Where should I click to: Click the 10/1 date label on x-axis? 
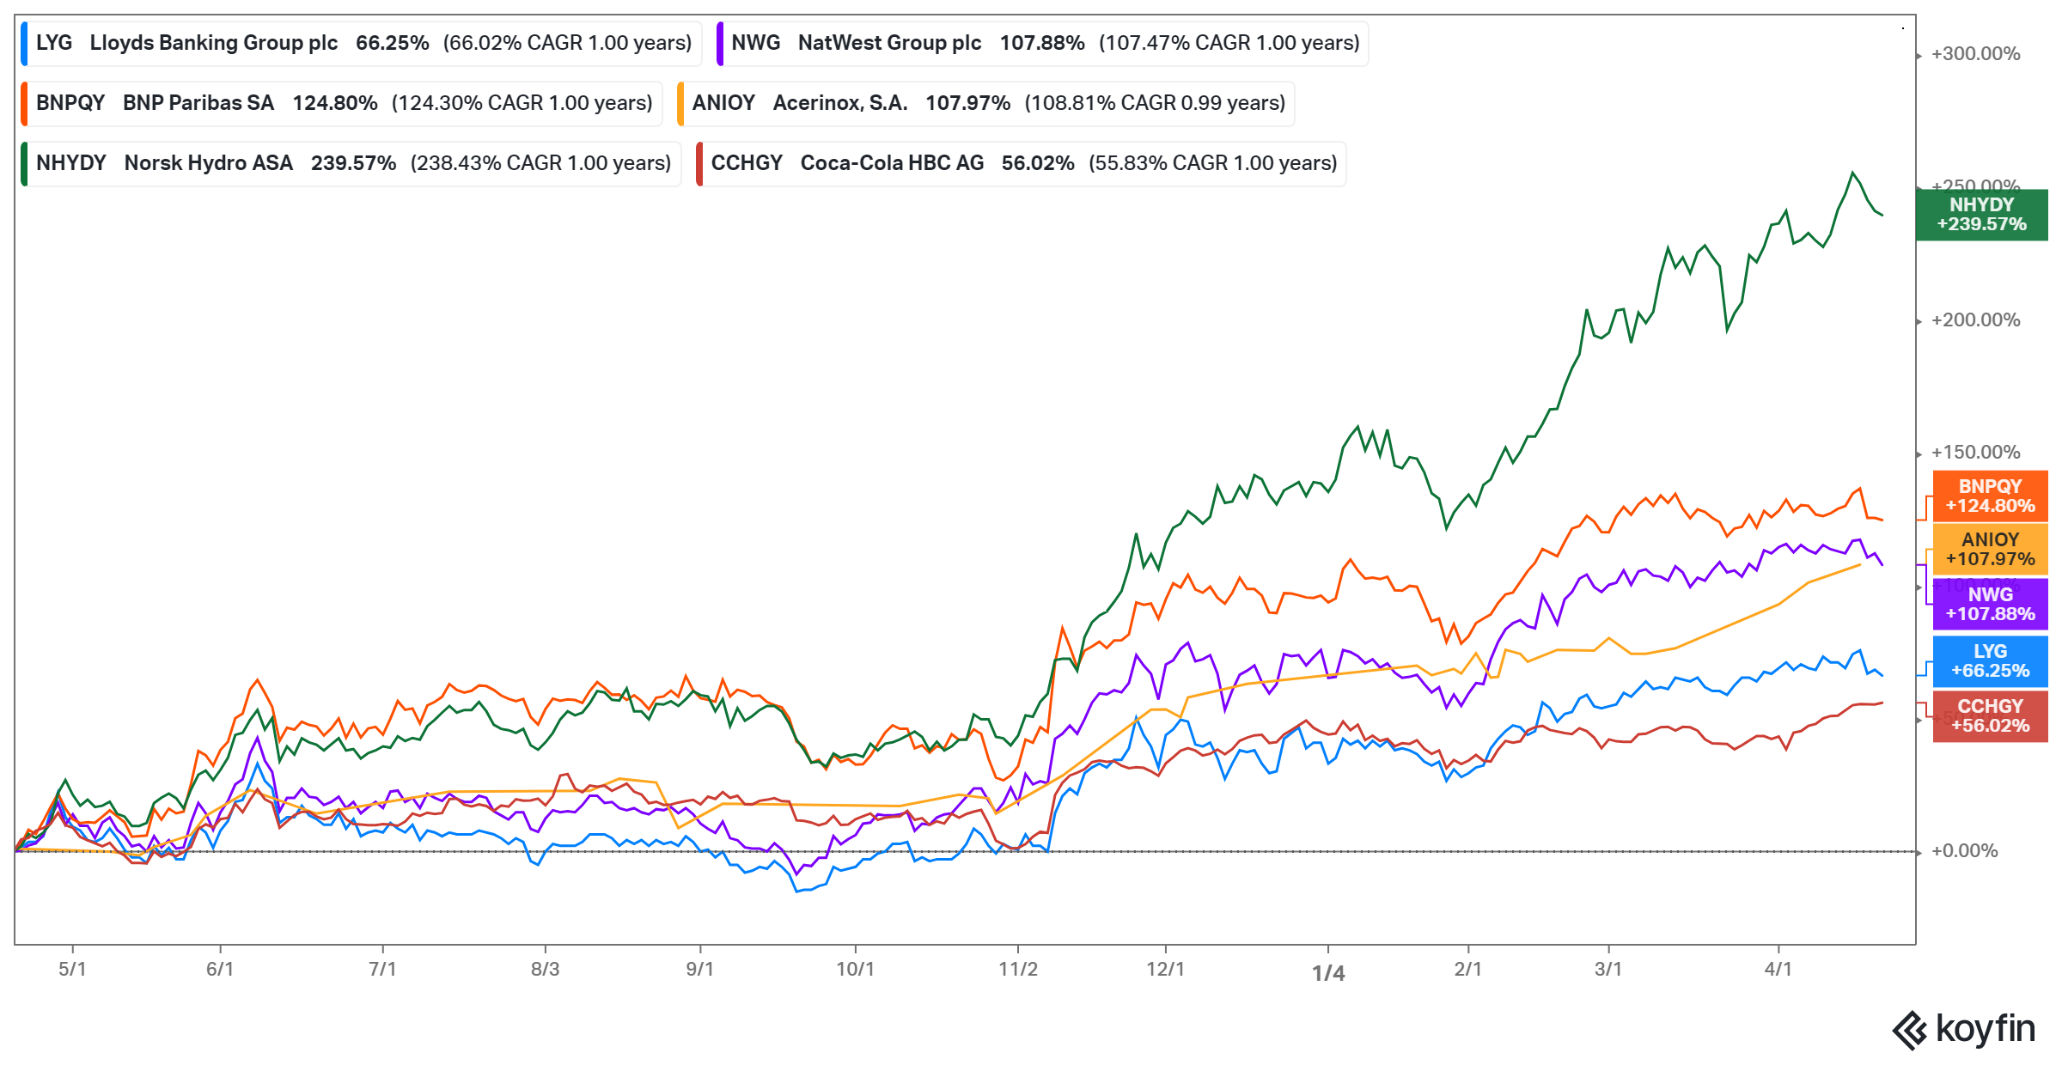point(855,970)
